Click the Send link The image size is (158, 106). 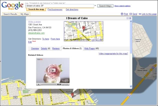point(135,14)
